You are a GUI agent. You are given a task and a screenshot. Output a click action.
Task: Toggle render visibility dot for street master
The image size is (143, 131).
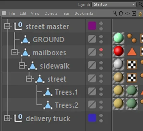[101, 29]
